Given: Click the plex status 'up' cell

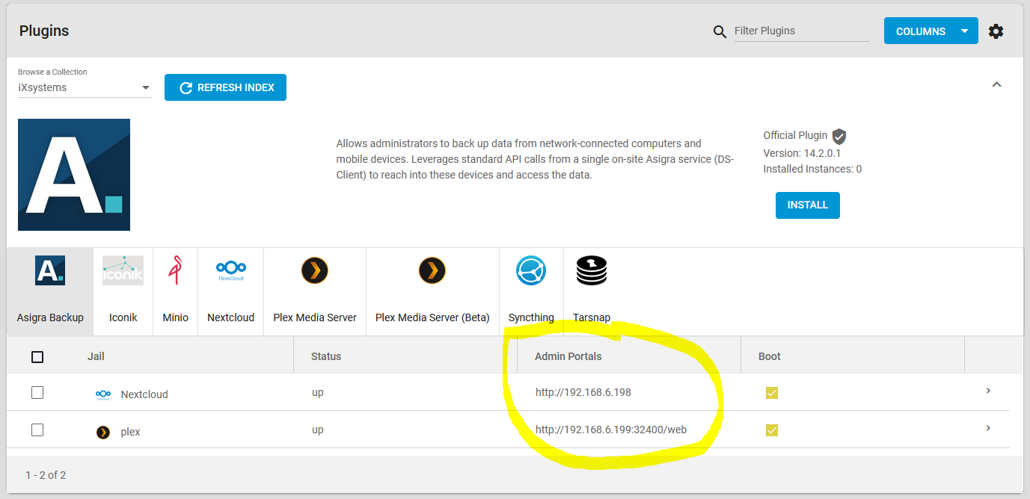Looking at the screenshot, I should pyautogui.click(x=318, y=430).
